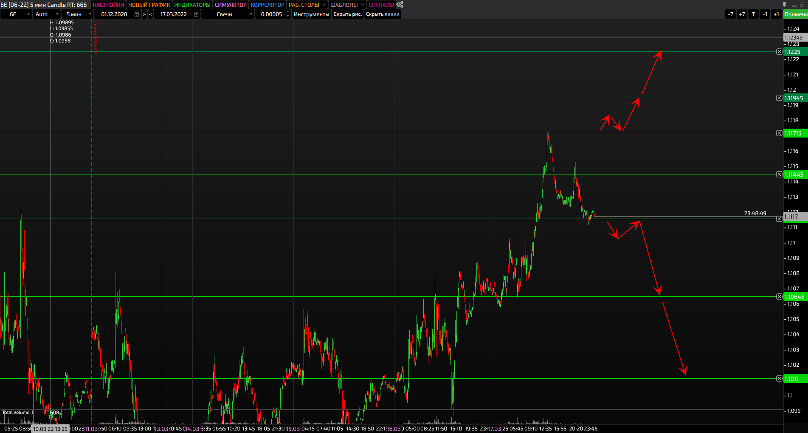Shift date range forward with > button

click(x=144, y=14)
